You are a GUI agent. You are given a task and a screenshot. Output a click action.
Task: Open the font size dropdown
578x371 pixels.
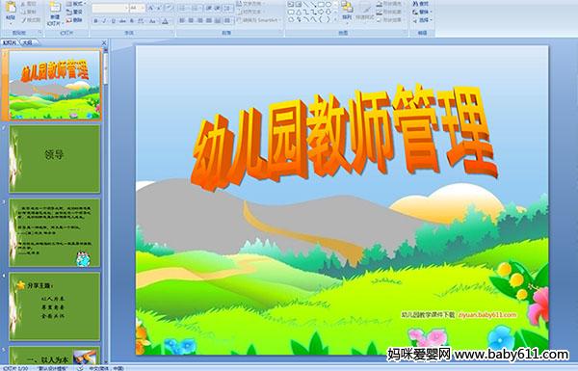point(143,8)
